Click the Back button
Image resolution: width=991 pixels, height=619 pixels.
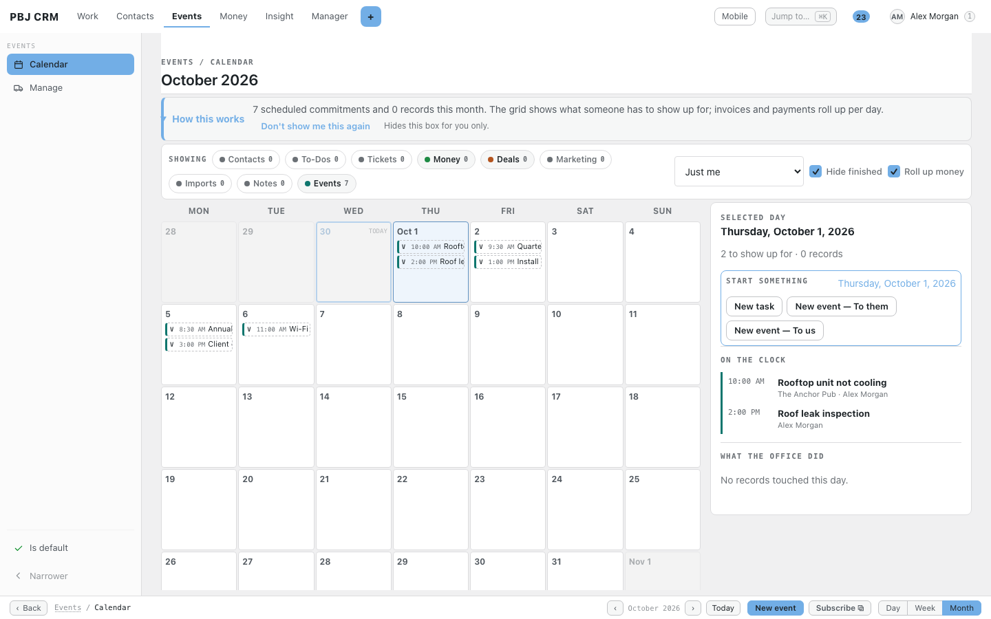click(x=28, y=608)
